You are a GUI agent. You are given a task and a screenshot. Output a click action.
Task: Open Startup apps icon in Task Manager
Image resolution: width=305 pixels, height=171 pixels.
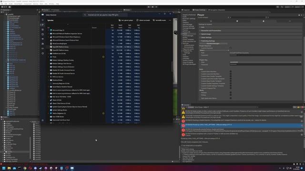(x=43, y=39)
